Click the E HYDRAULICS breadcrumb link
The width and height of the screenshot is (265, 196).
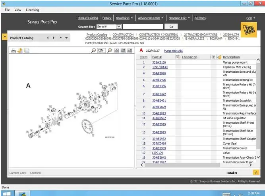pos(195,39)
